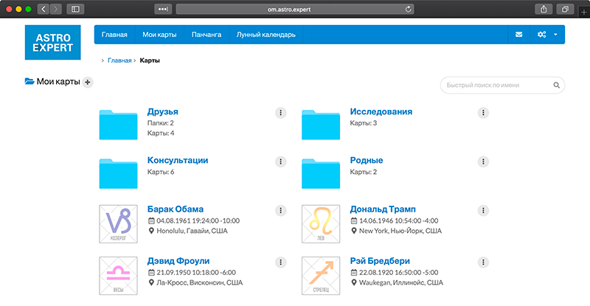Click the Libra icon for Дэвид Фроули
The height and width of the screenshot is (306, 590).
(x=119, y=275)
